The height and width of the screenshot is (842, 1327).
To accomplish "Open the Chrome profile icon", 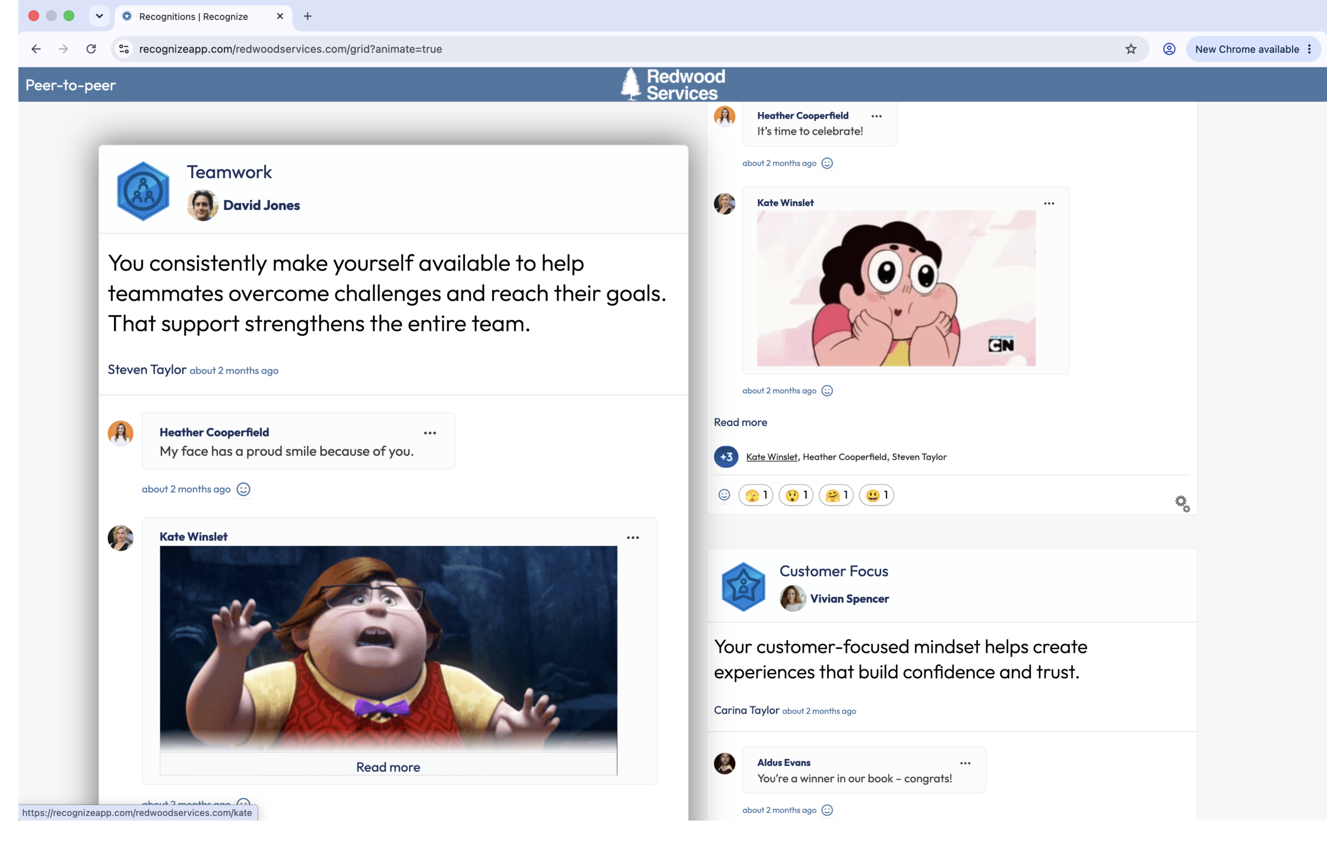I will (1169, 49).
